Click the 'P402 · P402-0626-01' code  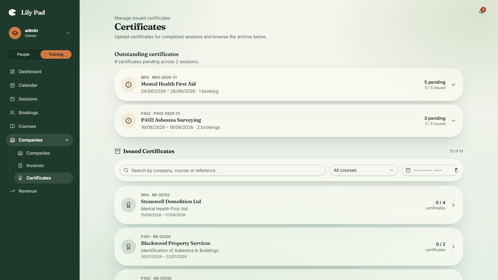coord(161,114)
